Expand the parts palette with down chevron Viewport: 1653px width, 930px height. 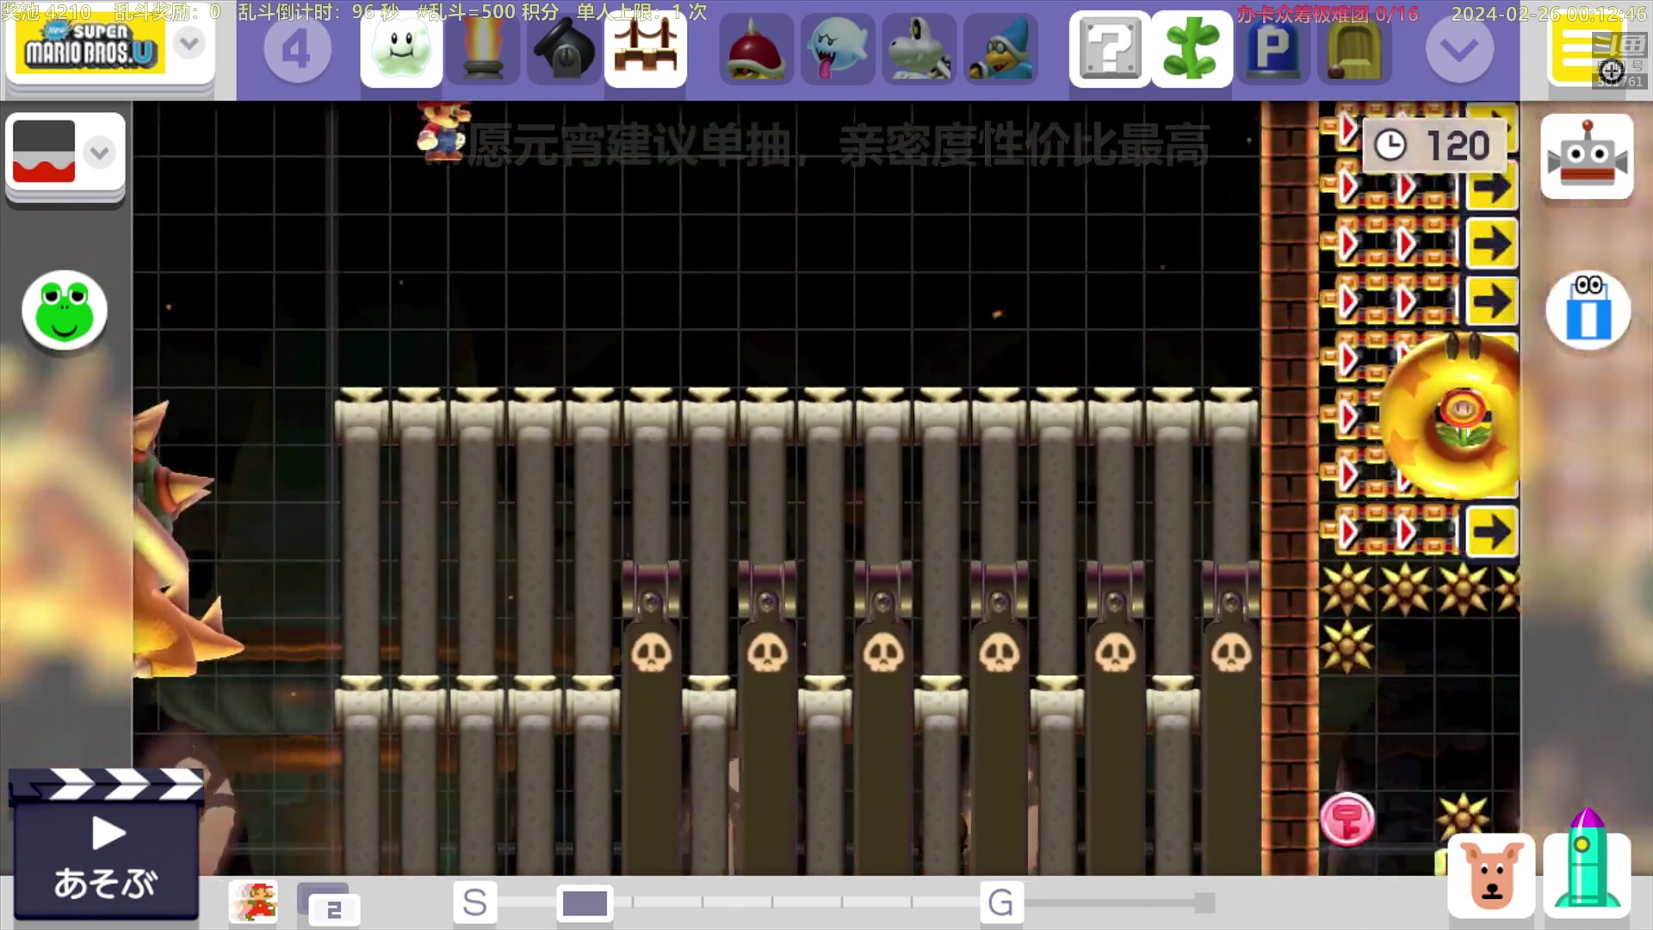pos(1458,50)
